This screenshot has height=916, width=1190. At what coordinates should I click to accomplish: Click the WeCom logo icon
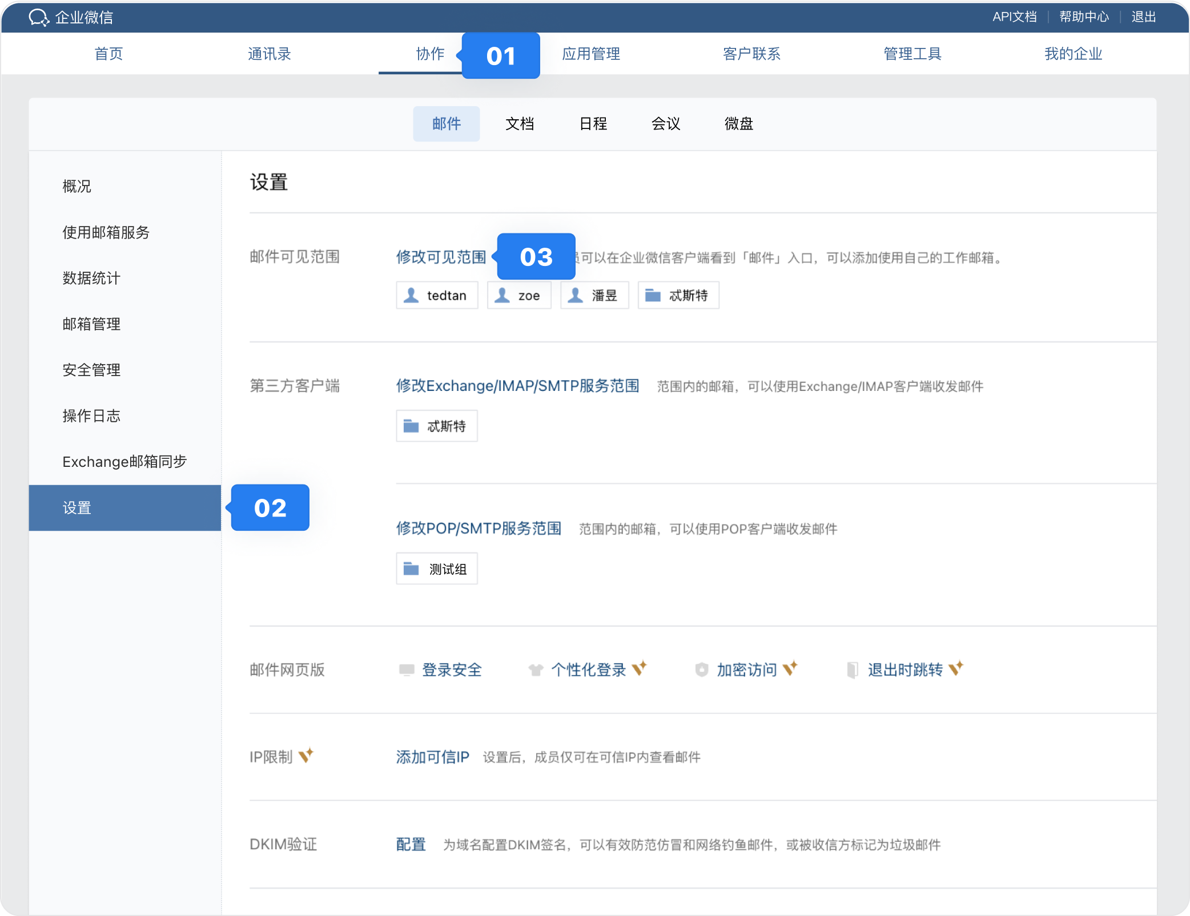click(38, 17)
